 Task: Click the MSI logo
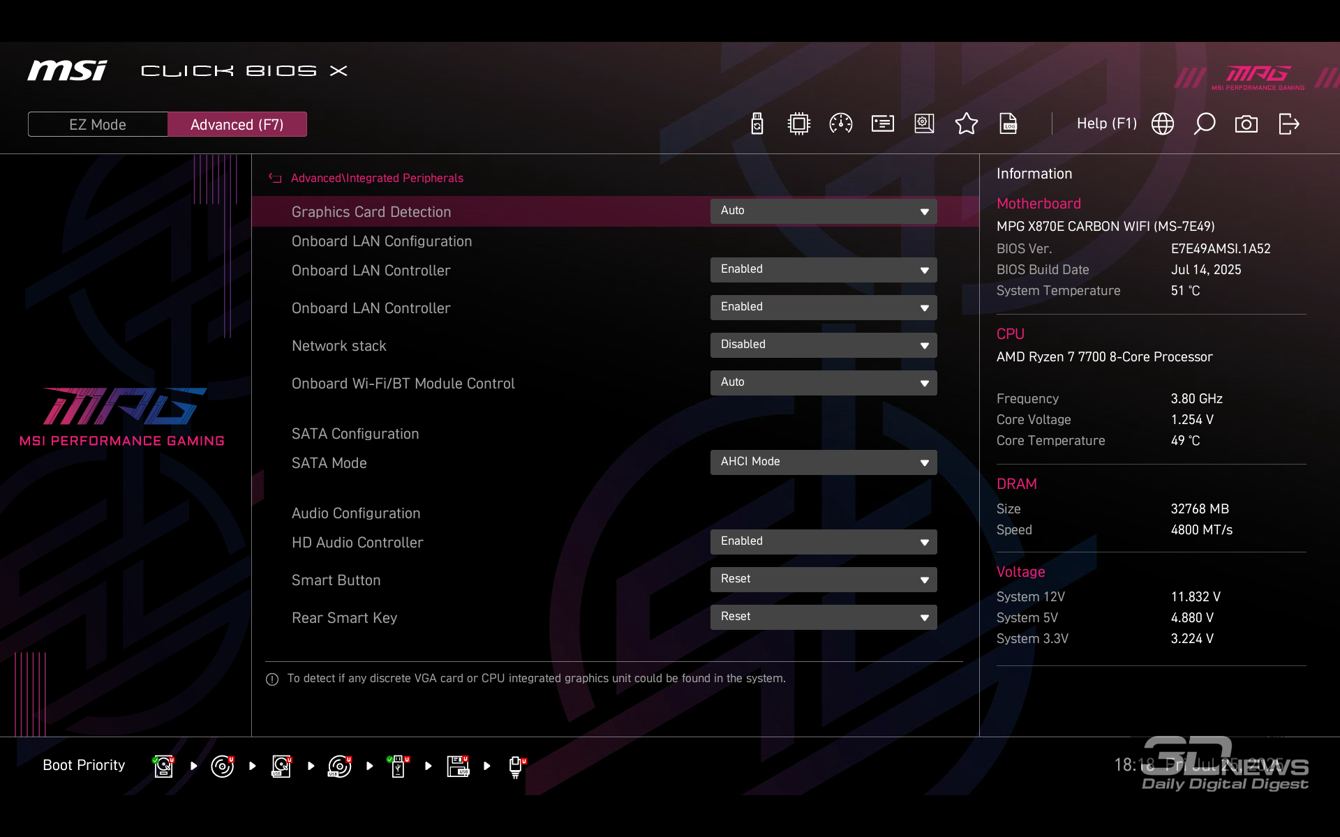tap(67, 70)
